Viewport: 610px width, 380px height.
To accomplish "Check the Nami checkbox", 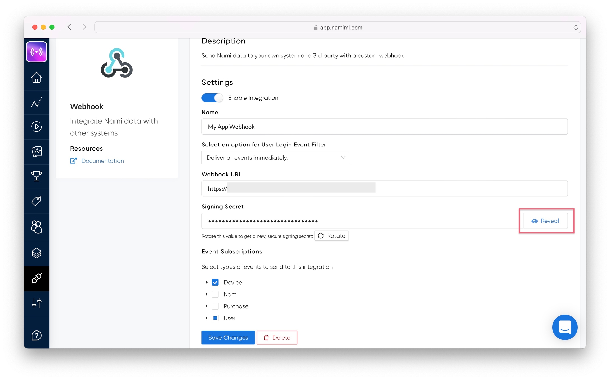I will click(x=215, y=294).
